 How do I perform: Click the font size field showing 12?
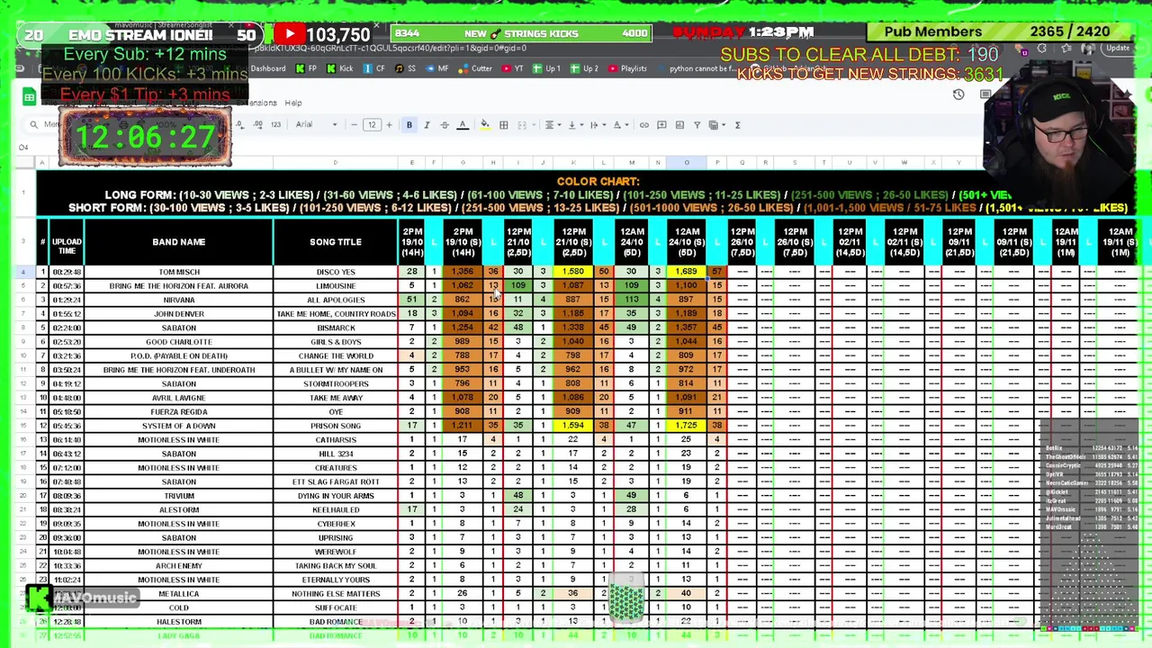pos(372,125)
